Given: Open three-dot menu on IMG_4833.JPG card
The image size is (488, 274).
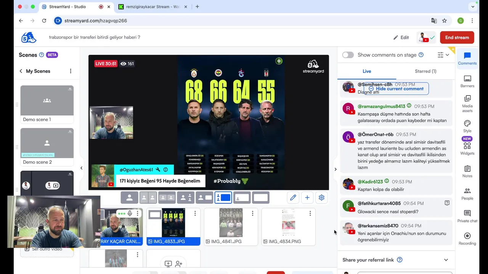Looking at the screenshot, I should click(195, 213).
